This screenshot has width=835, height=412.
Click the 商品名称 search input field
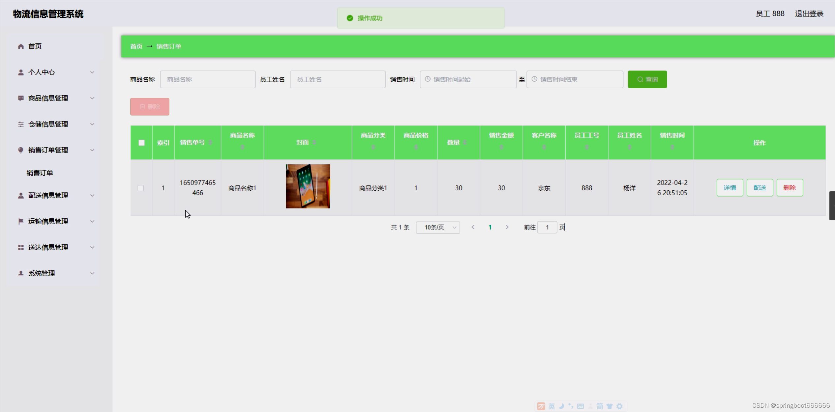(208, 79)
